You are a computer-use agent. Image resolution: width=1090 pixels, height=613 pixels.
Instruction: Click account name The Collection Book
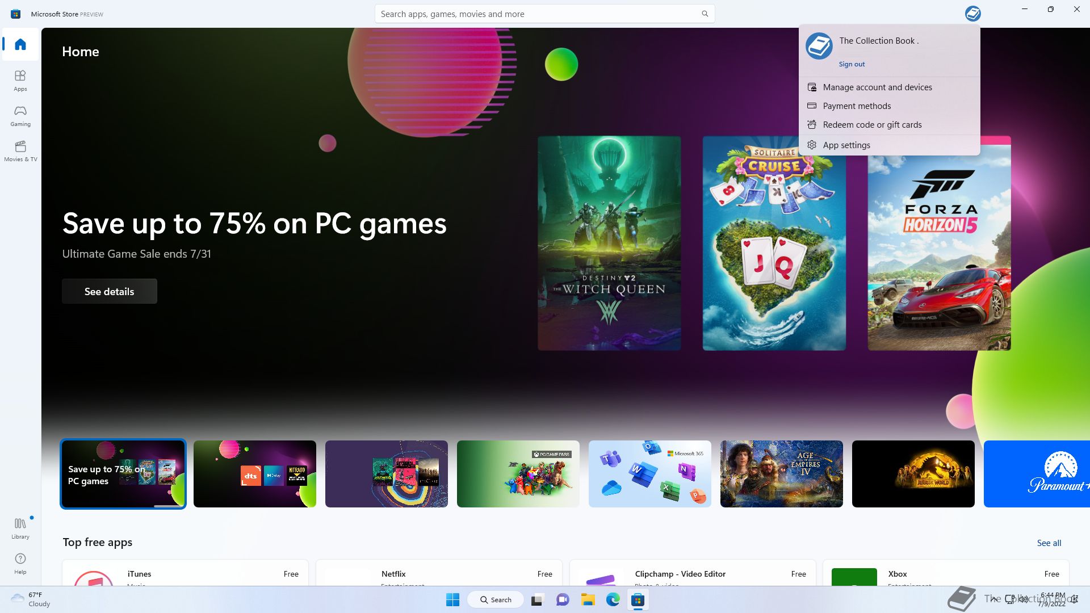[x=879, y=41]
